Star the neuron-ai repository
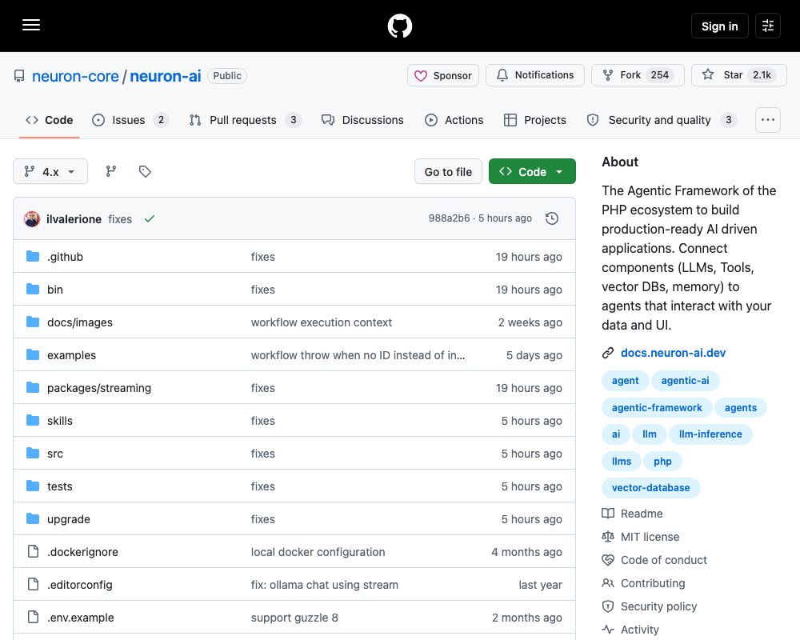Viewport: 800px width, 640px height. (738, 75)
